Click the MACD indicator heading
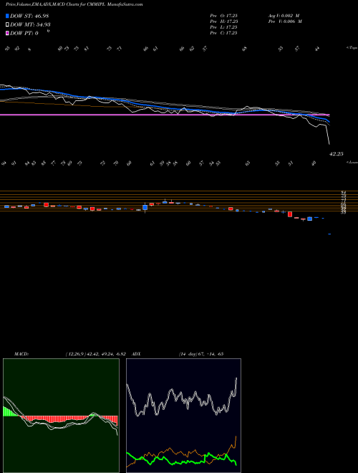358x473 pixels. point(21,354)
